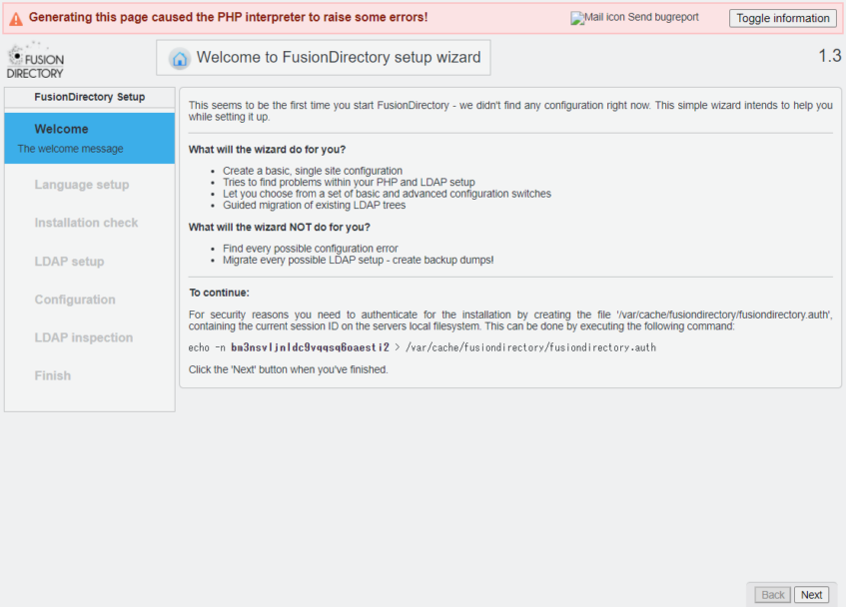
Task: Choose the LDAP inspection step
Action: [83, 337]
